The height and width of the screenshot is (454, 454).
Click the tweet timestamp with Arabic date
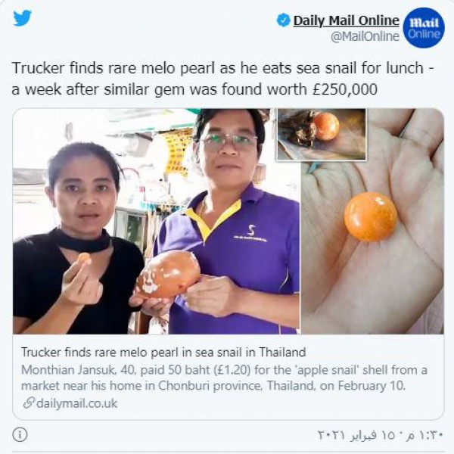(381, 435)
